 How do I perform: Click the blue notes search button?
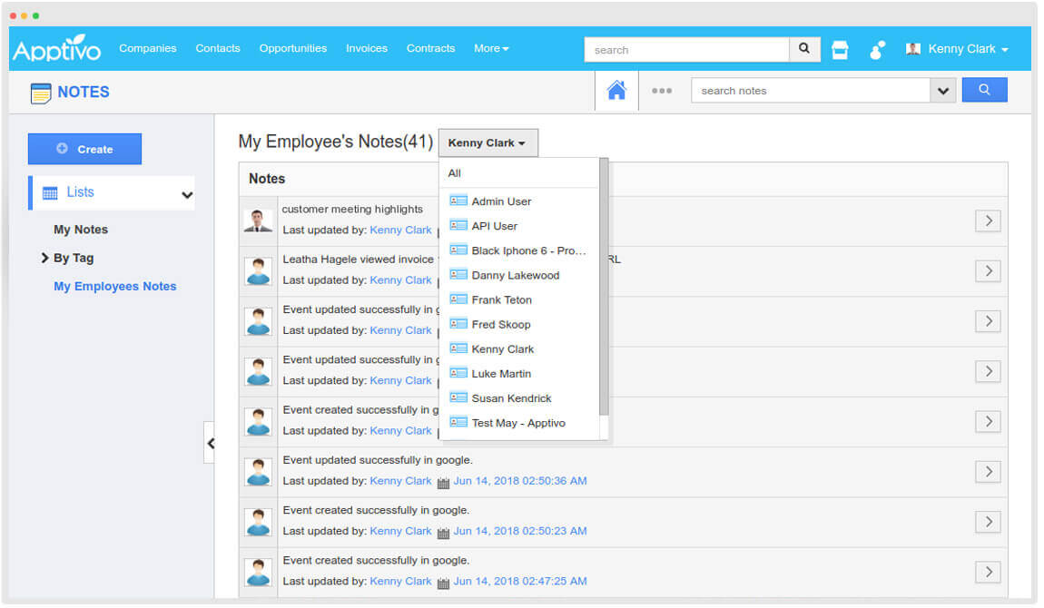984,89
